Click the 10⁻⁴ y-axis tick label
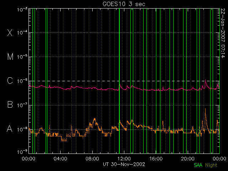The image size is (228, 171). pyautogui.click(x=22, y=32)
